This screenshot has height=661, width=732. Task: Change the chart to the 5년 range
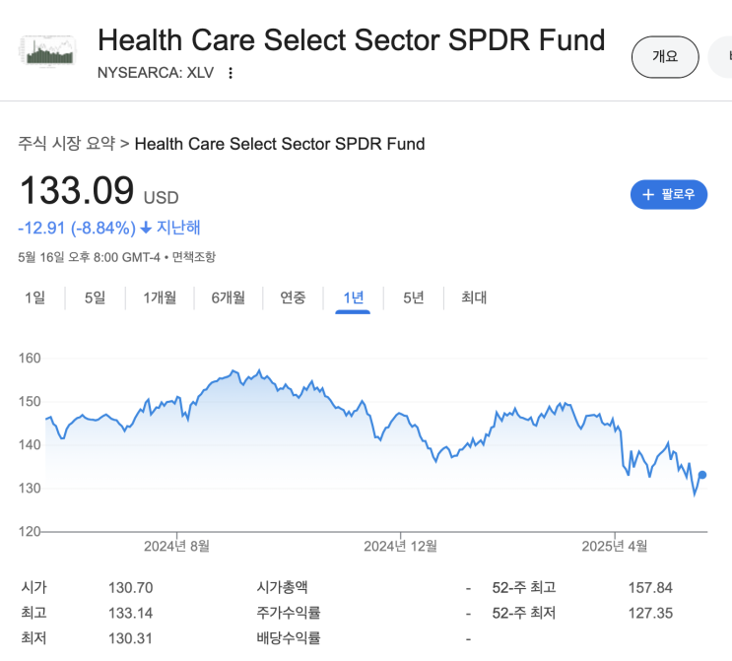414,297
